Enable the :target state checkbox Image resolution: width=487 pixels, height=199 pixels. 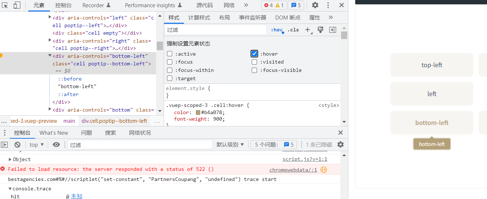(170, 78)
